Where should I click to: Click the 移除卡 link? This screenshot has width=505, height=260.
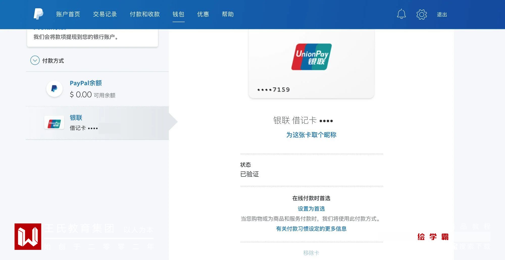311,253
